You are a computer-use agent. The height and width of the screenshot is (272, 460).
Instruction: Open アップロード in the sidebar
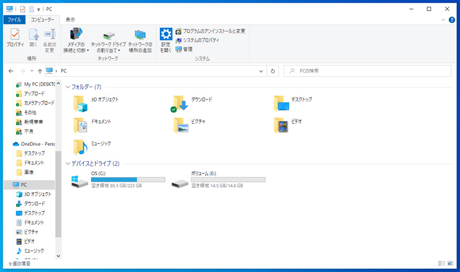(x=30, y=93)
